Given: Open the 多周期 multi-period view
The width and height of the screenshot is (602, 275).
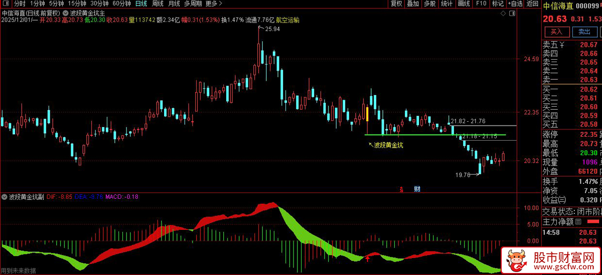Looking at the screenshot, I should [193, 4].
